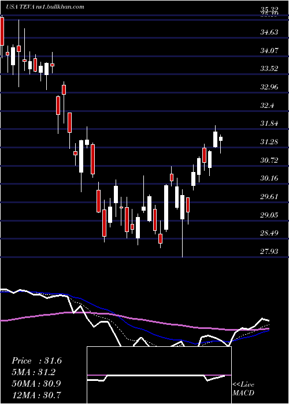Click the 35.32 top price label
289x404 pixels.
pos(269,10)
